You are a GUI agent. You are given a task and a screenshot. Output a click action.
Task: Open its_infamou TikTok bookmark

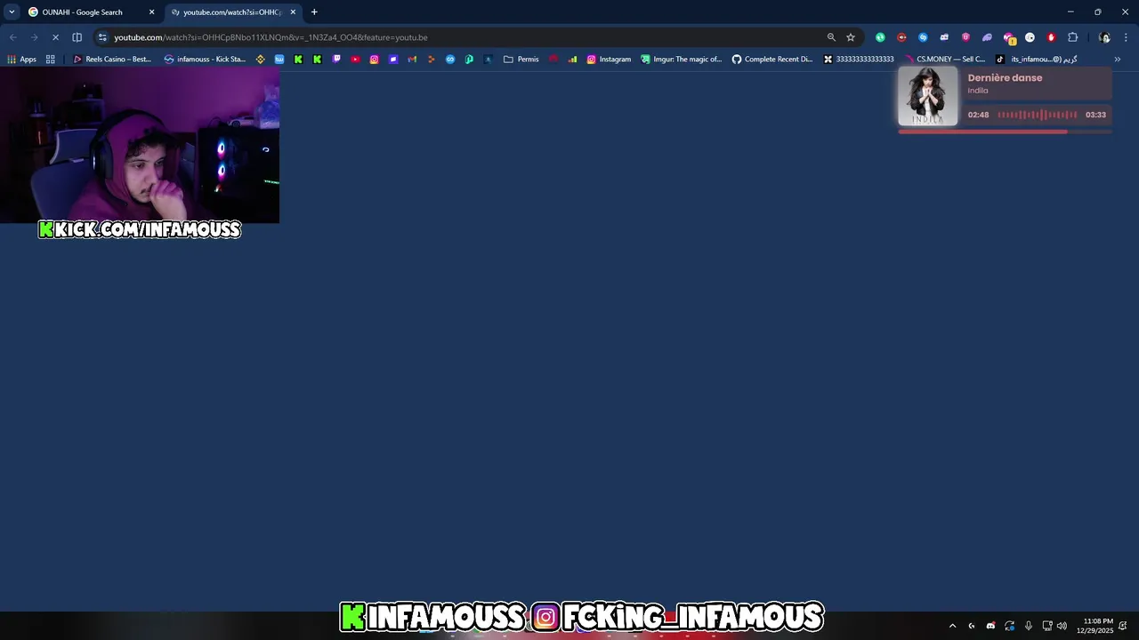point(1037,60)
